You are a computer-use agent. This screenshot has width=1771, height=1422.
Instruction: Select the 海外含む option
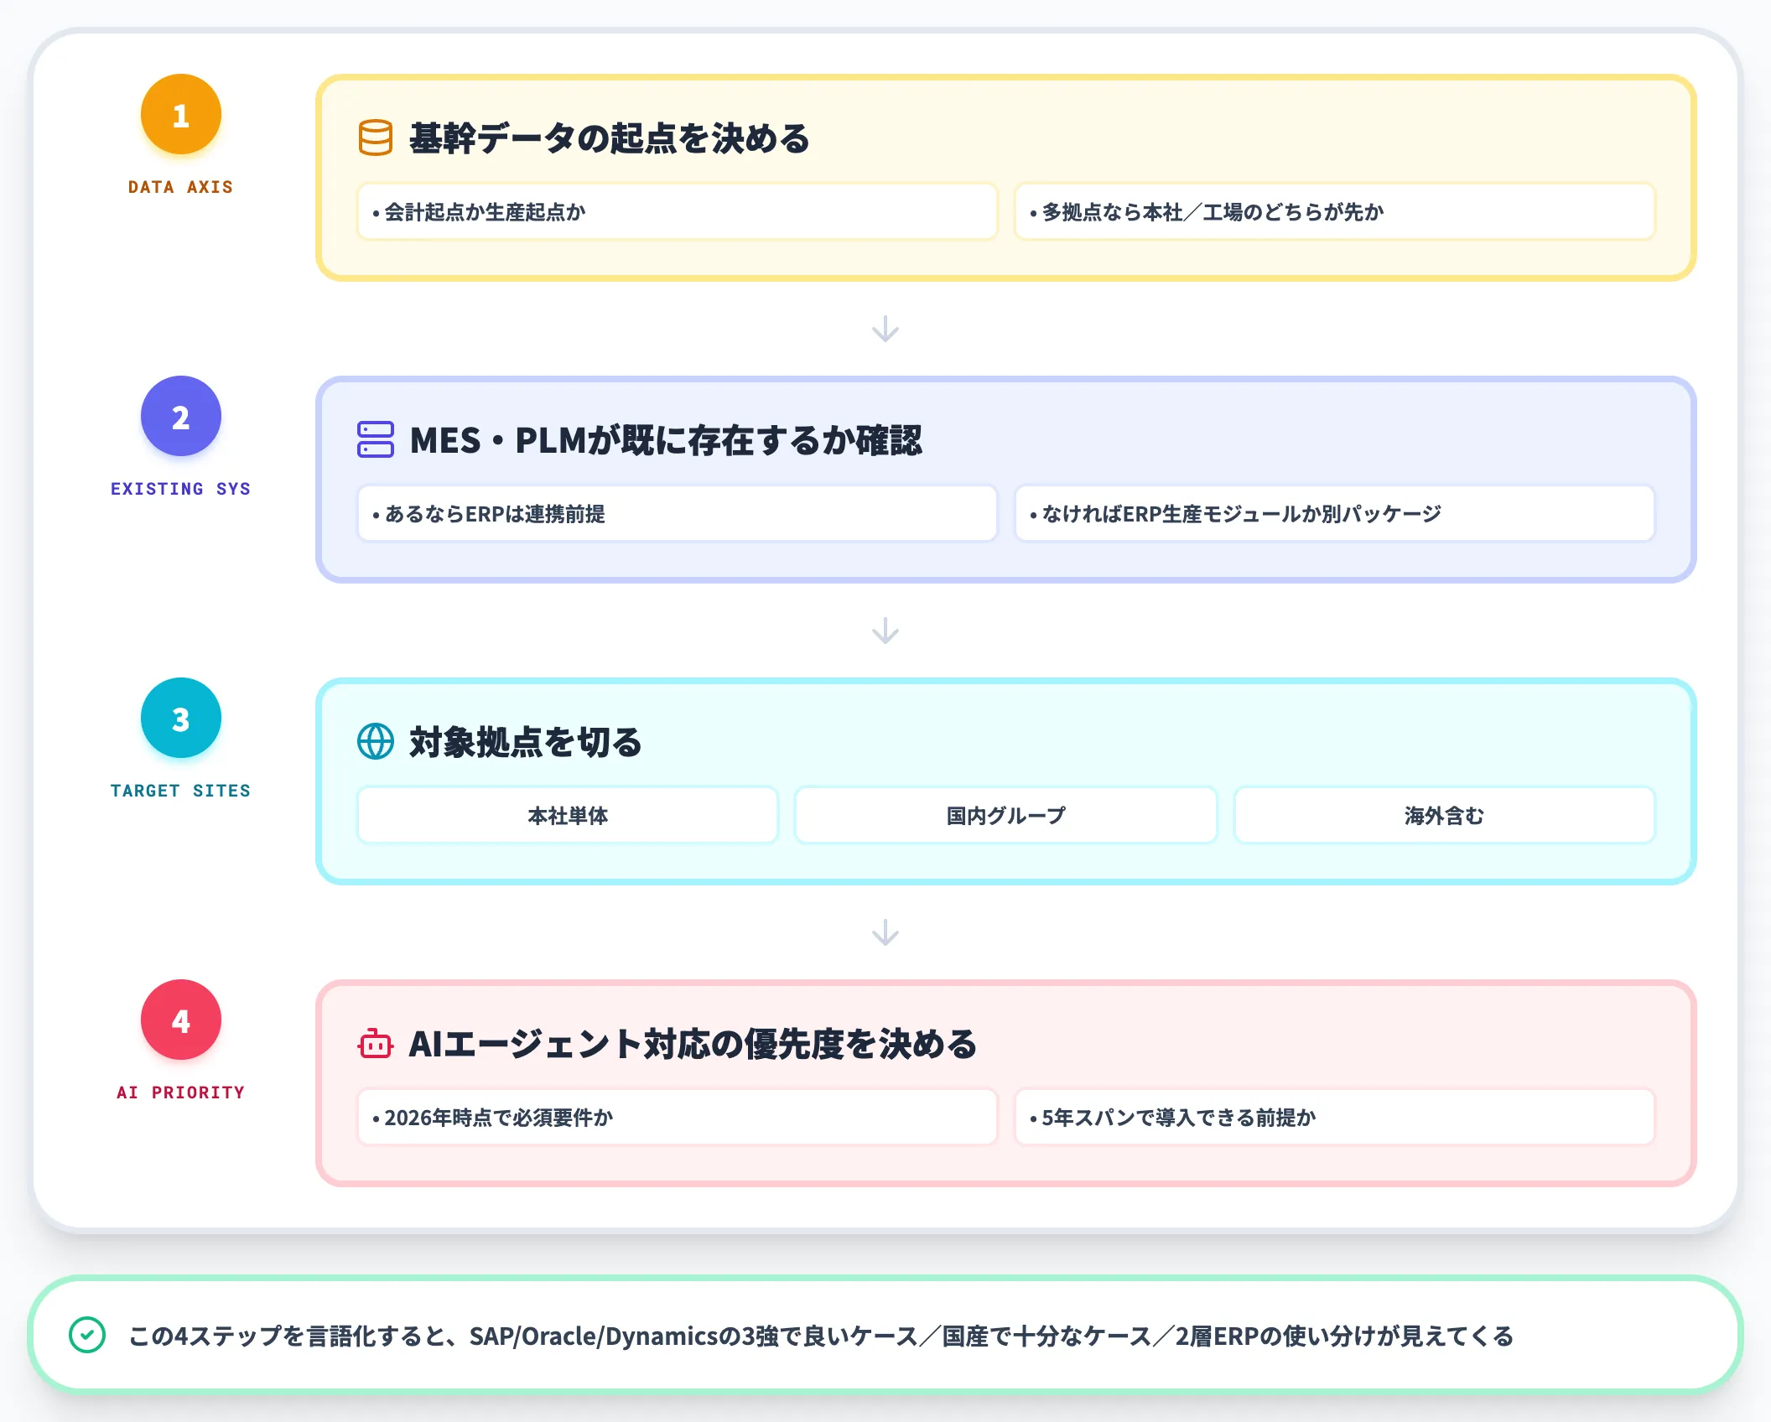point(1444,815)
